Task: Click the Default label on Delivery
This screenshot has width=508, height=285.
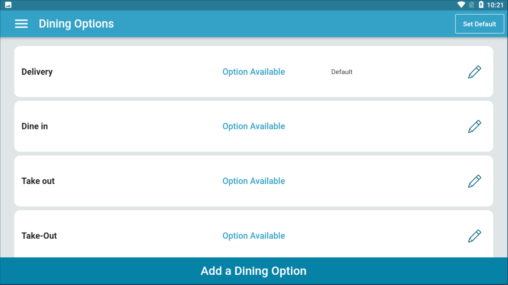Action: coord(342,72)
